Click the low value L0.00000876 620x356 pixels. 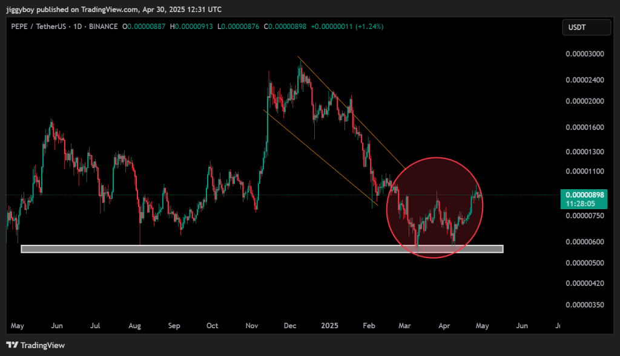coord(239,27)
